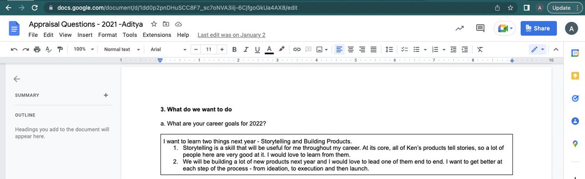Image resolution: width=585 pixels, height=179 pixels.
Task: Increase indent
Action: pos(465,49)
